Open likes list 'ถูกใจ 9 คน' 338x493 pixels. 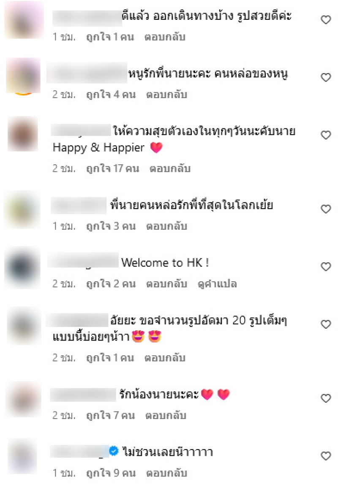pyautogui.click(x=111, y=473)
